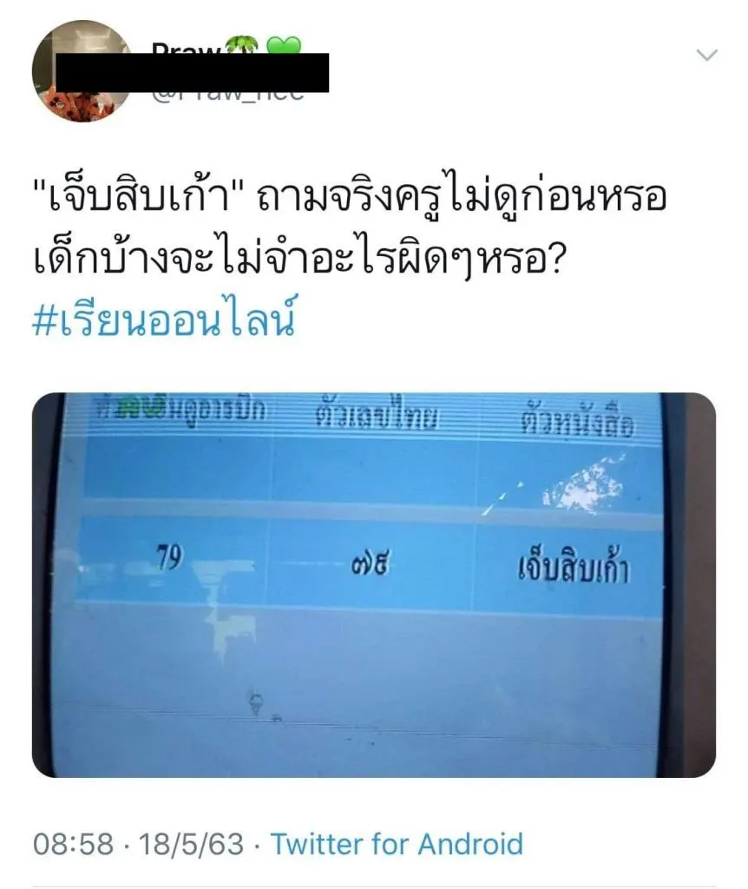Click the second line of tweet text
This screenshot has height=889, width=748.
[299, 259]
